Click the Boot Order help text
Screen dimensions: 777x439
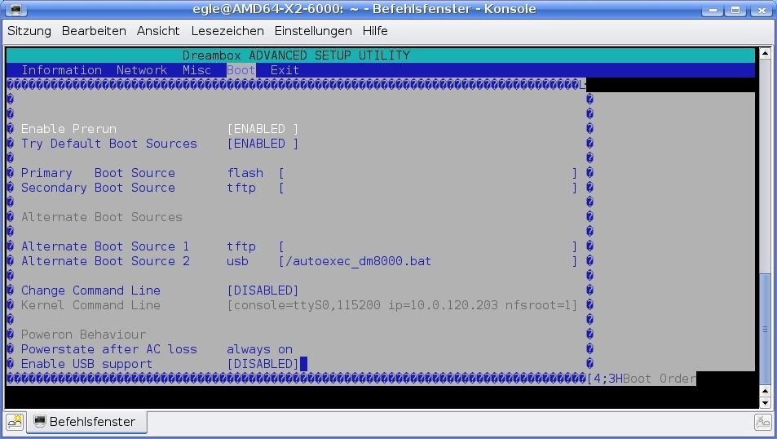coord(659,379)
